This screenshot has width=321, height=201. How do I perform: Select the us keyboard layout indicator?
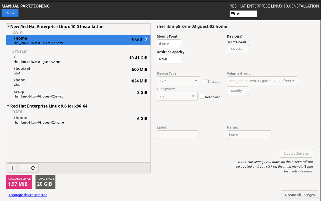tap(243, 14)
